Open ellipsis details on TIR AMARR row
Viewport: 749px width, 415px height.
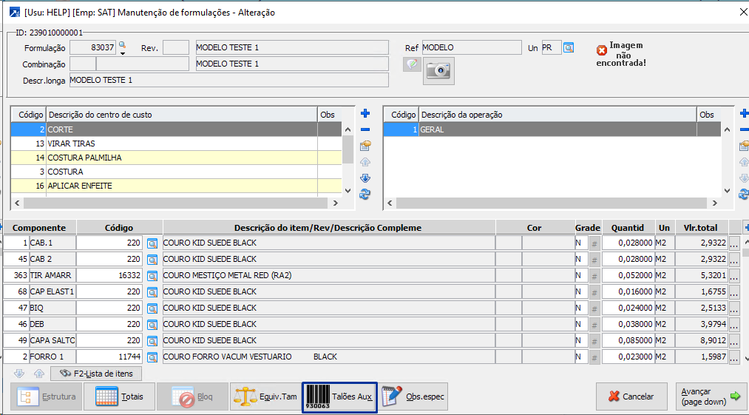(x=734, y=277)
